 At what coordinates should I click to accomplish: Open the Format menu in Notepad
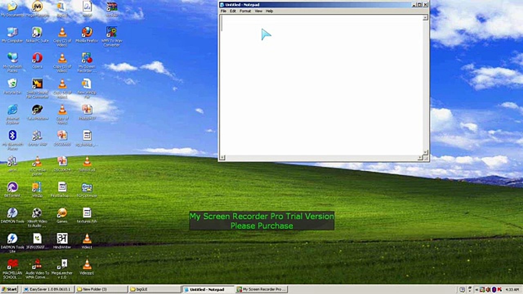245,11
